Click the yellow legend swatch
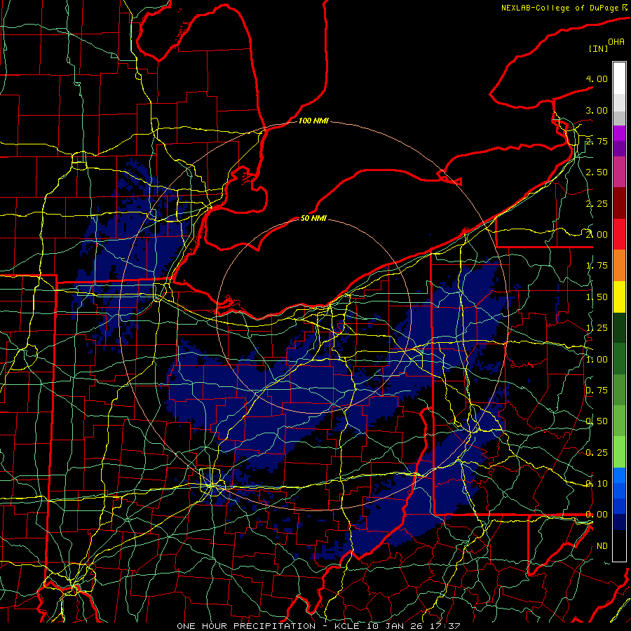This screenshot has height=631, width=631. (619, 297)
